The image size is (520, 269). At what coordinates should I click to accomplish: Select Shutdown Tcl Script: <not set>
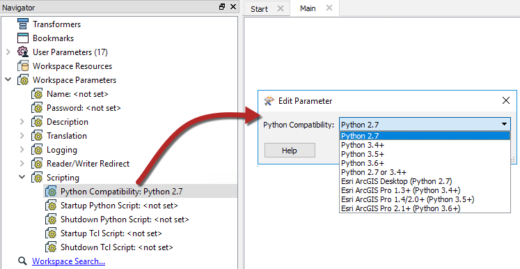(x=117, y=247)
